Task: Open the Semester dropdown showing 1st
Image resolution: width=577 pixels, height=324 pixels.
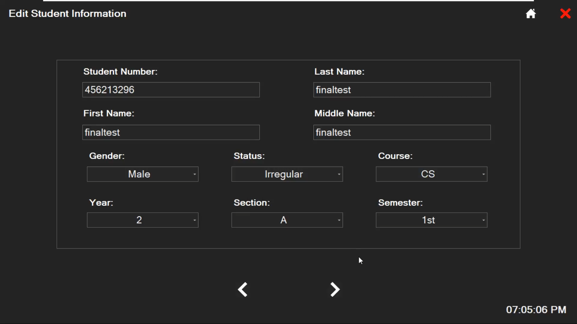Action: (x=432, y=220)
